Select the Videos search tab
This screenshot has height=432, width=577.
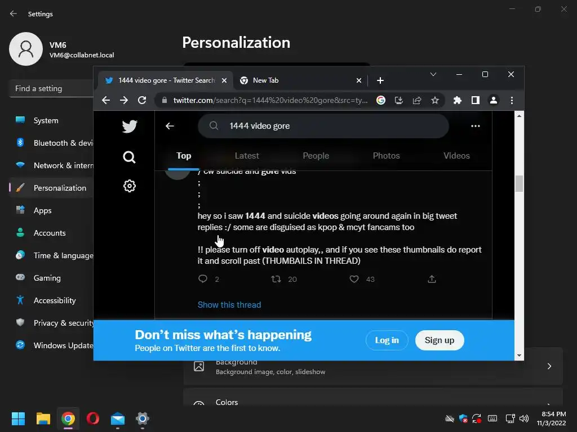pos(456,156)
